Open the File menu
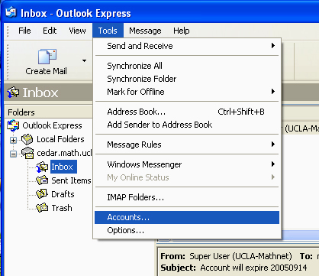This screenshot has height=276, width=319. (24, 31)
